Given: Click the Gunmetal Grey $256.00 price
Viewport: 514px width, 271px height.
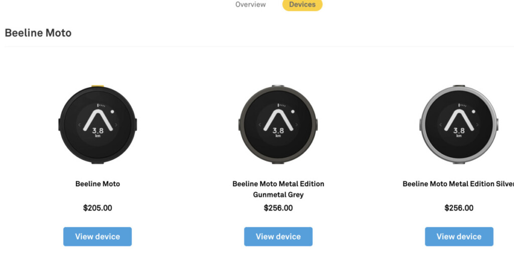Looking at the screenshot, I should click(x=278, y=208).
